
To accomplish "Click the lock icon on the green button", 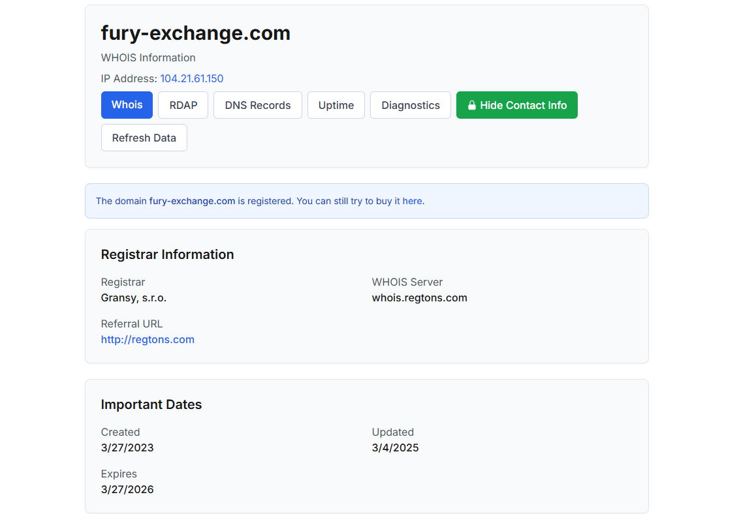I will pos(471,106).
